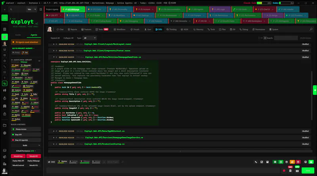Click the large green send button
317x176 pixels.
pyautogui.click(x=308, y=170)
